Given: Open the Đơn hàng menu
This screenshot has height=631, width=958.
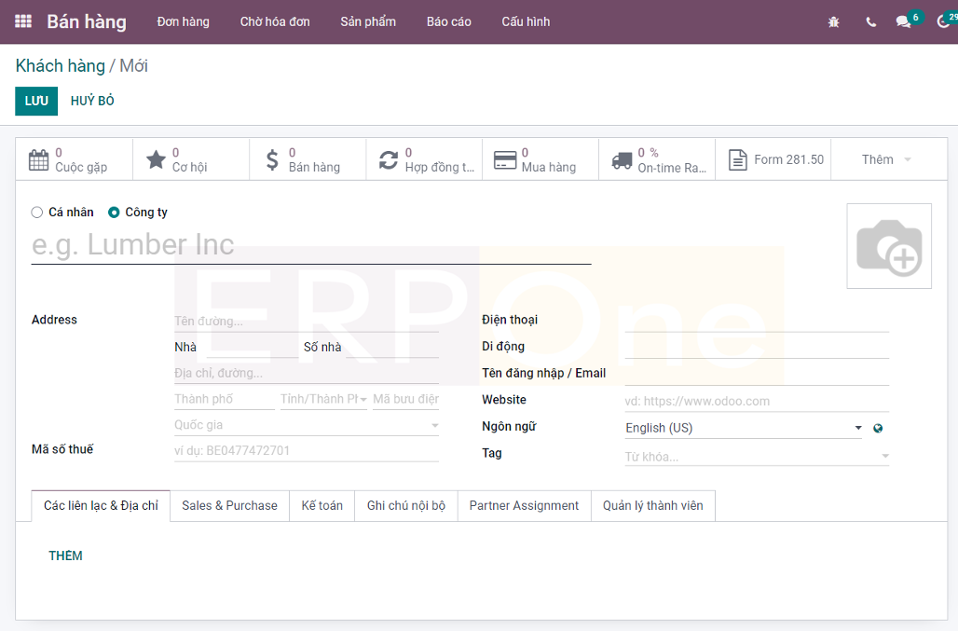Looking at the screenshot, I should click(x=184, y=21).
